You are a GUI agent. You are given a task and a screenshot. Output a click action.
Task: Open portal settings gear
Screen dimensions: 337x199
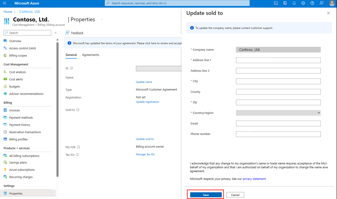click(x=303, y=3)
